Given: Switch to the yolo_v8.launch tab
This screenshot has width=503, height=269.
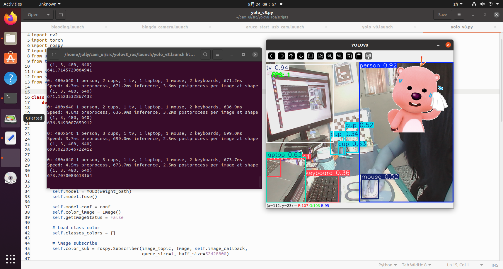Looking at the screenshot, I should tap(377, 27).
